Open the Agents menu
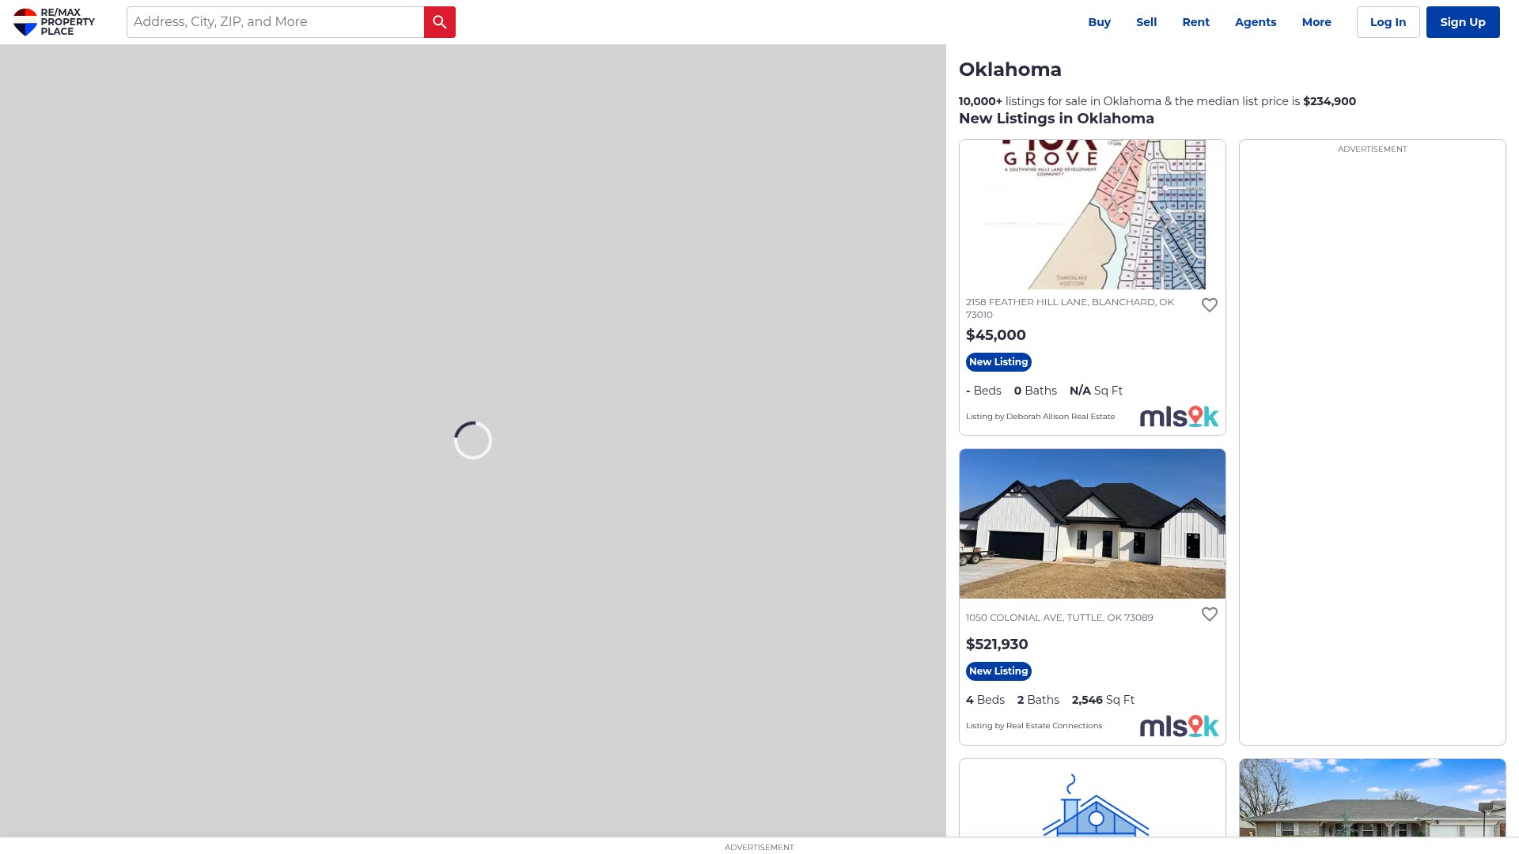 pyautogui.click(x=1256, y=22)
